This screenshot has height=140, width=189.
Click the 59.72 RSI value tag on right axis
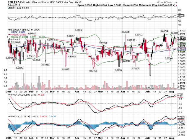pyautogui.click(x=181, y=16)
